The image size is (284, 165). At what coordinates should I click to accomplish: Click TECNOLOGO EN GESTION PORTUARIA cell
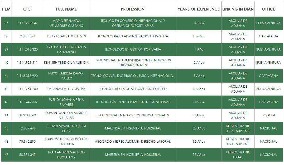(x=133, y=49)
